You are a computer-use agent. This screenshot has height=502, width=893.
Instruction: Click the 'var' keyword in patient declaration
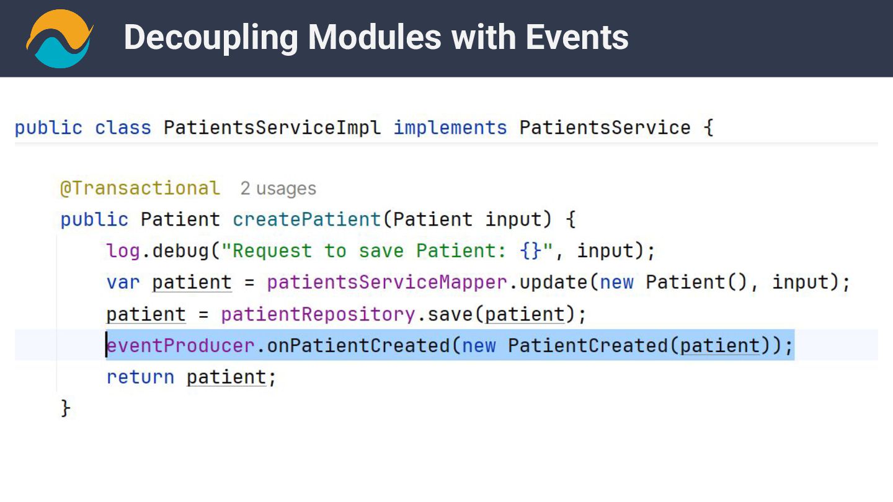(x=123, y=283)
